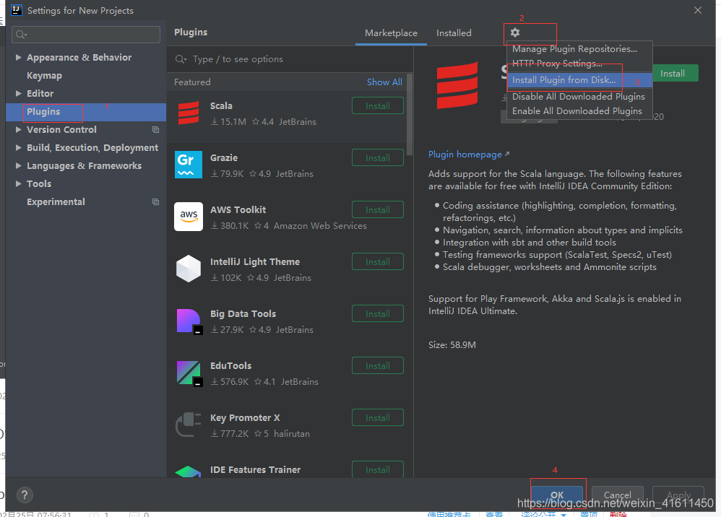Click the copy icon beside Experimental
The height and width of the screenshot is (517, 721).
156,201
